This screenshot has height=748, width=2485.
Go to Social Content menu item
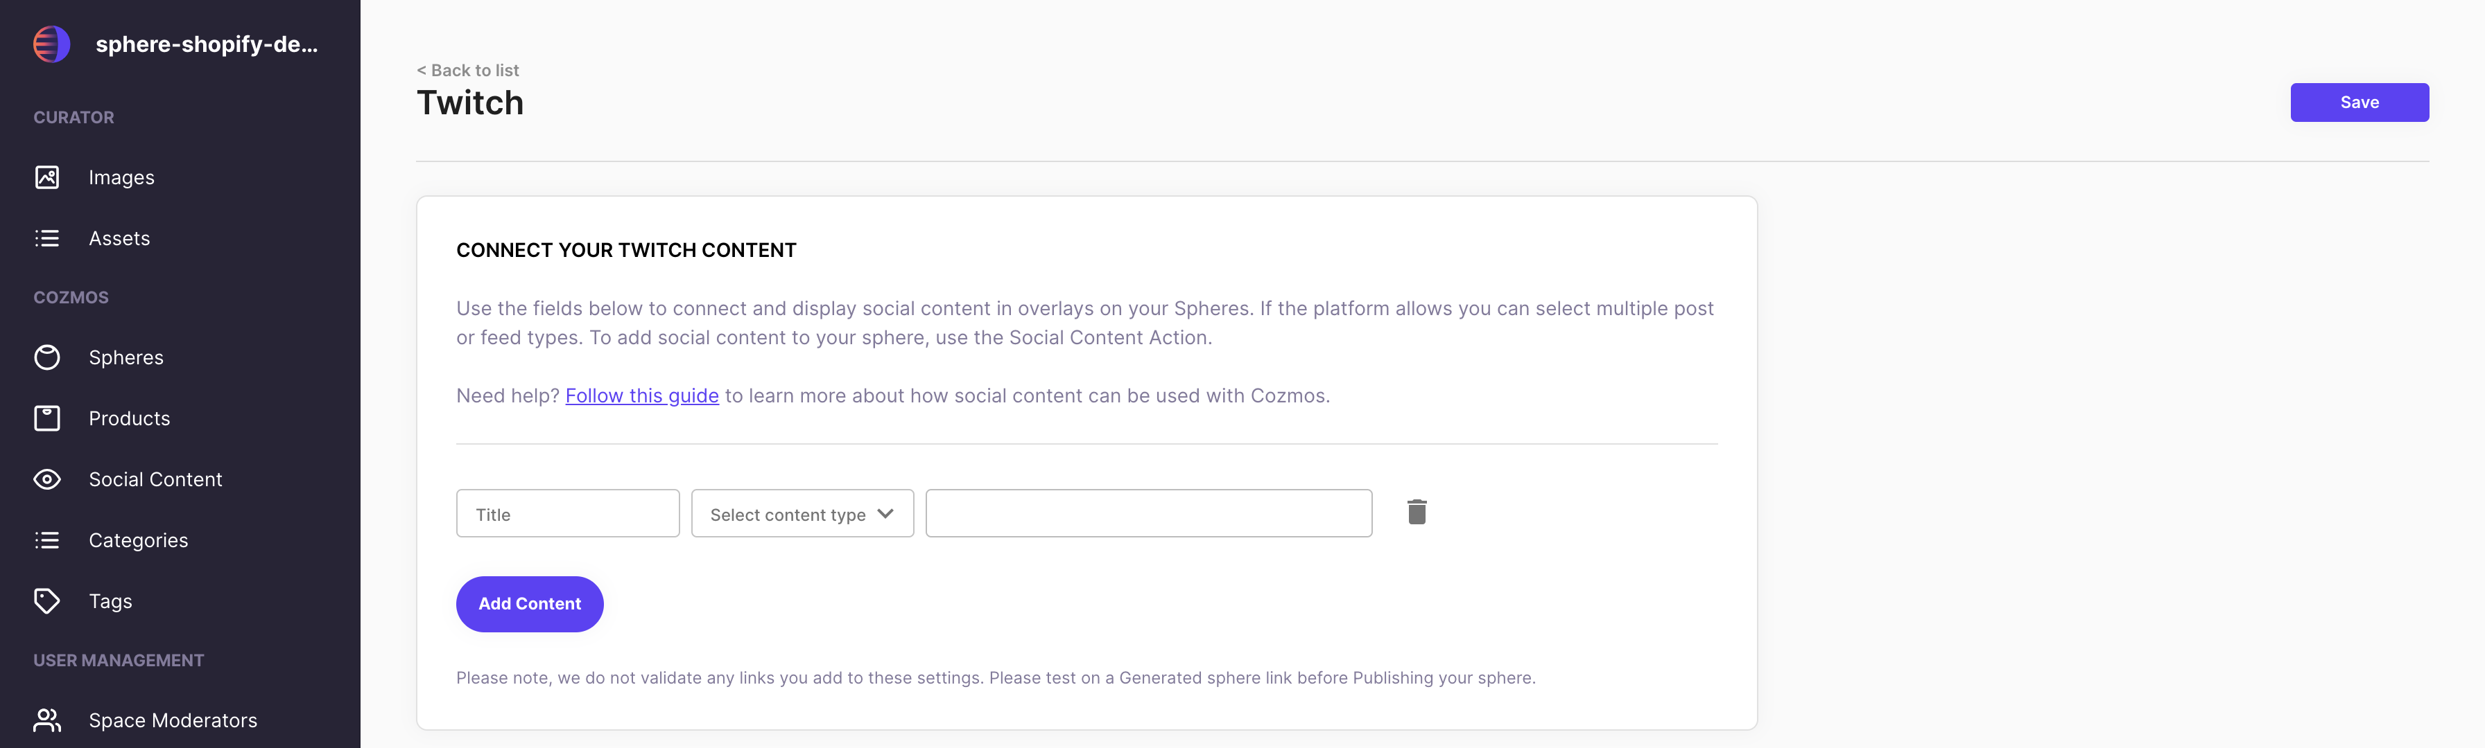coord(155,479)
